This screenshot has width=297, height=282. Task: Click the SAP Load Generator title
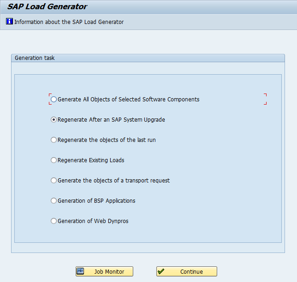pyautogui.click(x=47, y=6)
